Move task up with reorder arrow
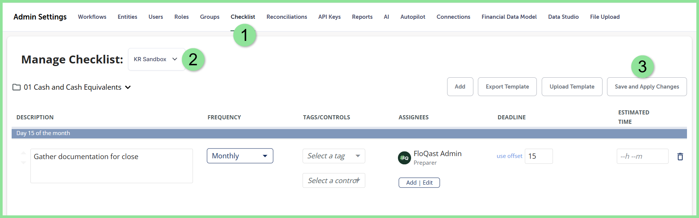The width and height of the screenshot is (699, 218). (x=24, y=153)
